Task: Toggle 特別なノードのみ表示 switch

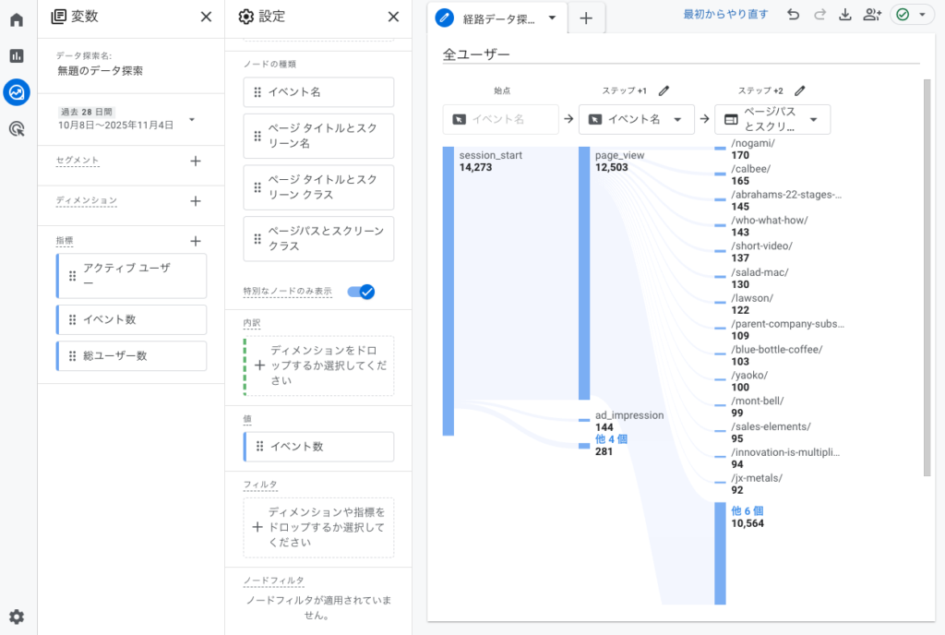Action: (361, 292)
